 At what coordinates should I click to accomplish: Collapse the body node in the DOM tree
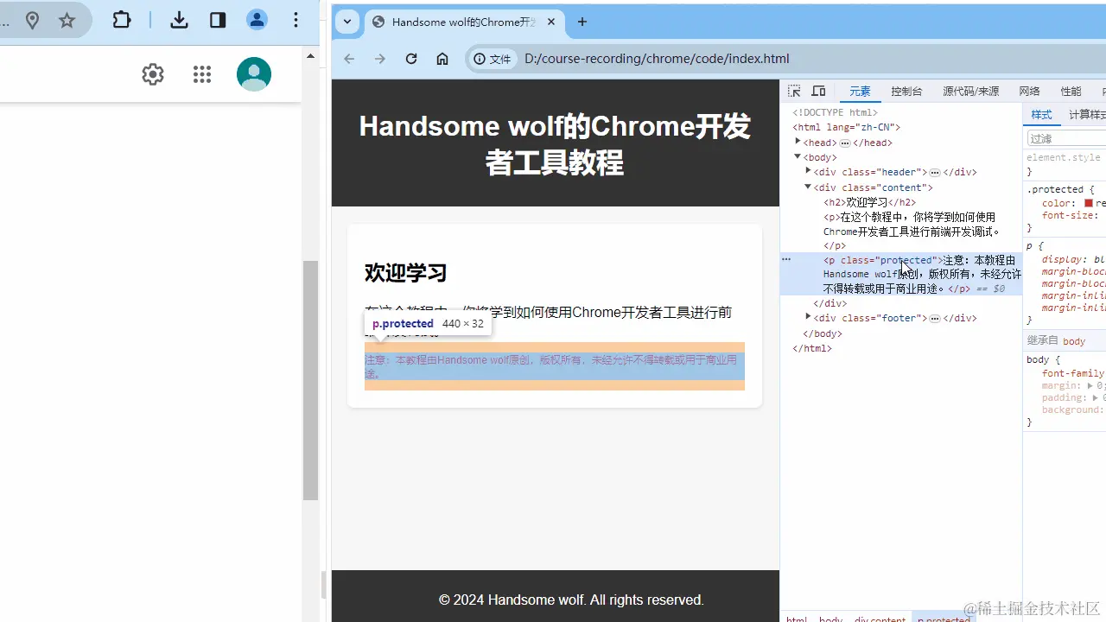coord(798,156)
